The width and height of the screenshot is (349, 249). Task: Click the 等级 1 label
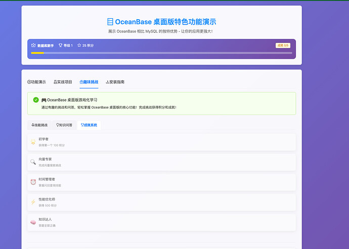click(x=68, y=45)
